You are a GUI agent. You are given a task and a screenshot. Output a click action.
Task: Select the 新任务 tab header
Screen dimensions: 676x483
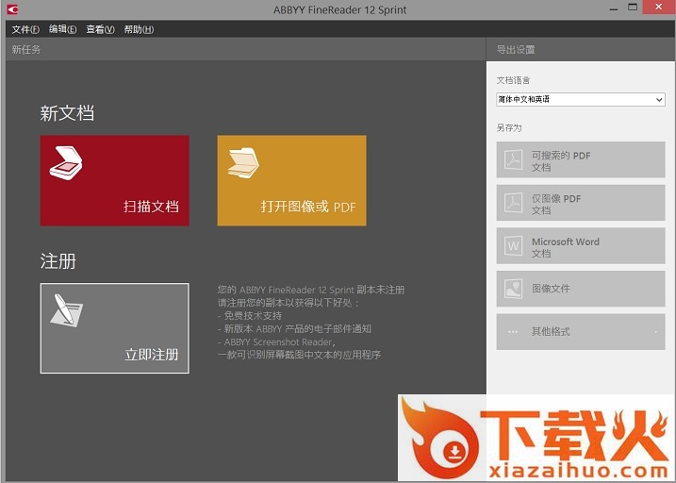pos(26,49)
